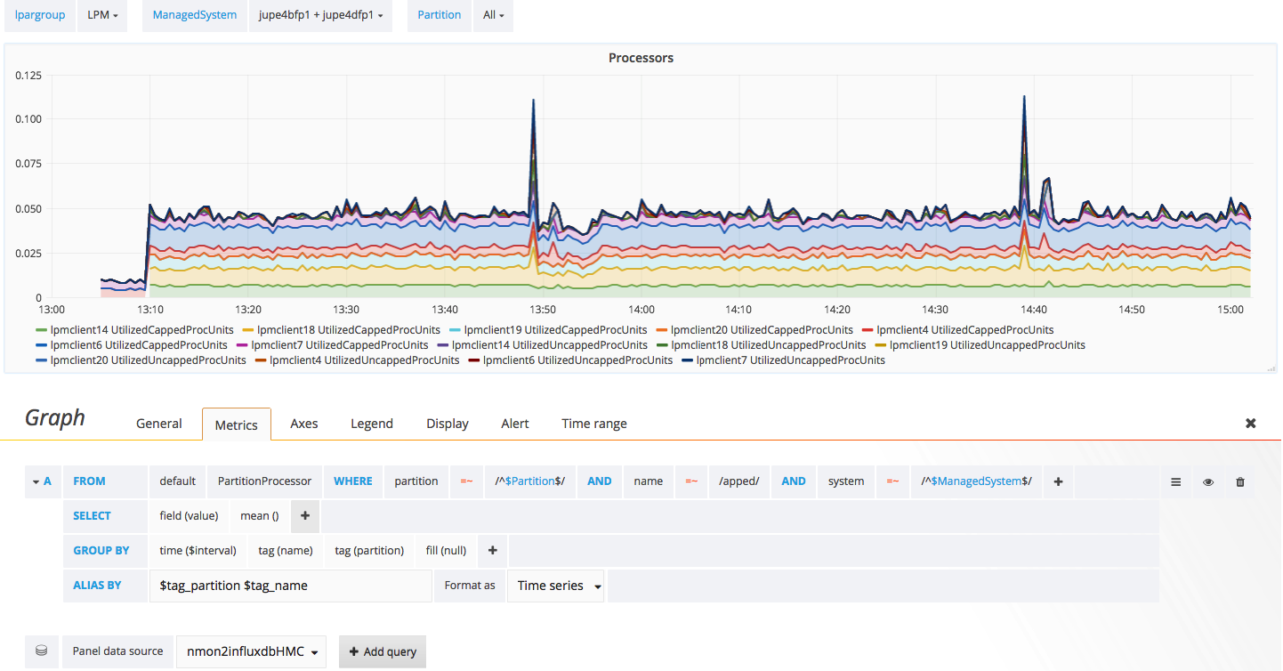This screenshot has width=1283, height=671.
Task: Add another WHERE condition with the plus icon
Action: [1058, 481]
